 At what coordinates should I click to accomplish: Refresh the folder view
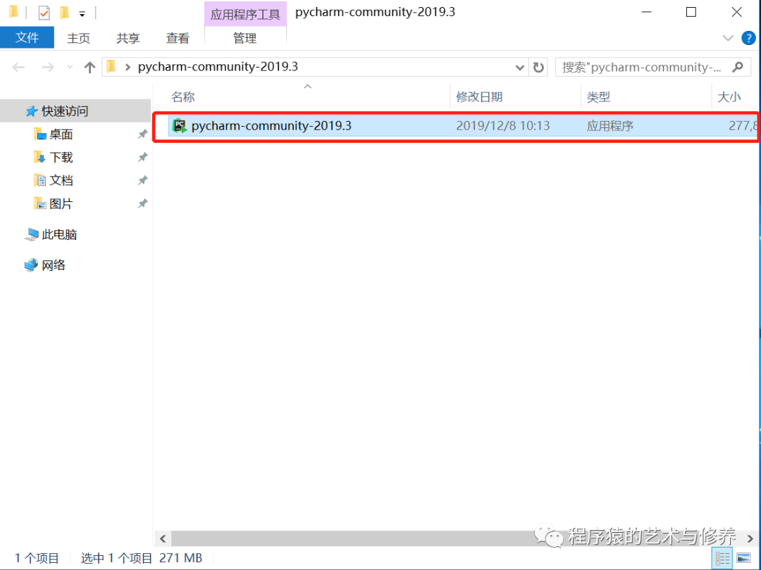click(538, 68)
